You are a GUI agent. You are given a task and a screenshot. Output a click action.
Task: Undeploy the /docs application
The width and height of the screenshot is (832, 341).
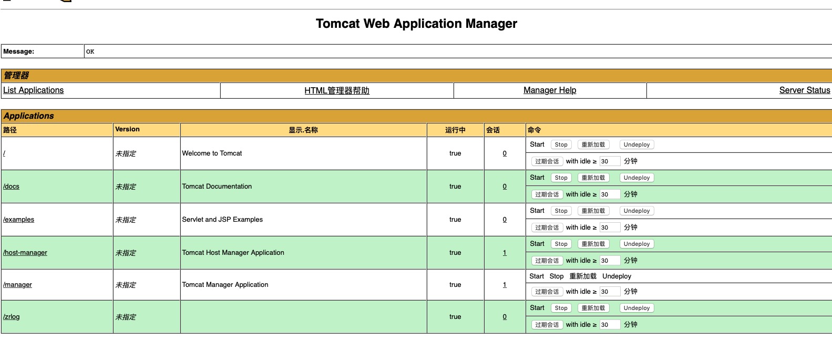(636, 178)
